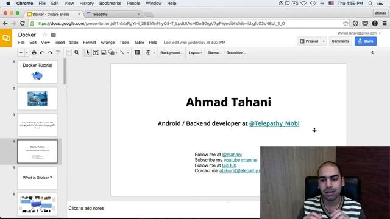
Task: Open the Slides File menu
Action: (x=21, y=43)
